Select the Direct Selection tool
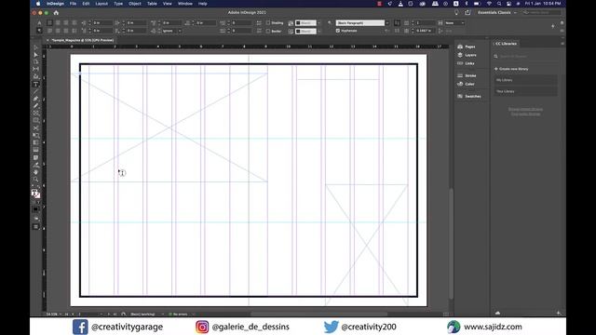 coord(35,55)
